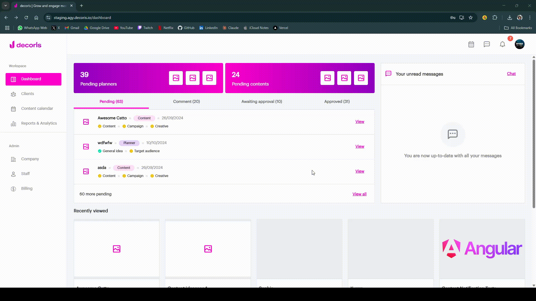Viewport: 536px width, 301px height.
Task: Click the Content calendar sidebar icon
Action: click(x=13, y=109)
